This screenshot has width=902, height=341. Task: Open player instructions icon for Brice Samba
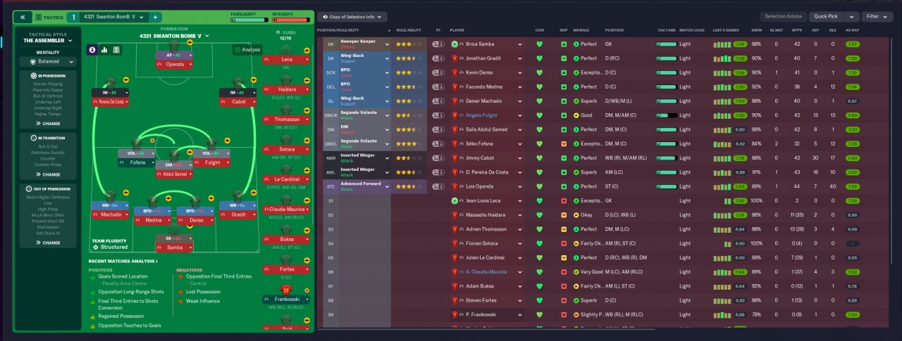(438, 44)
